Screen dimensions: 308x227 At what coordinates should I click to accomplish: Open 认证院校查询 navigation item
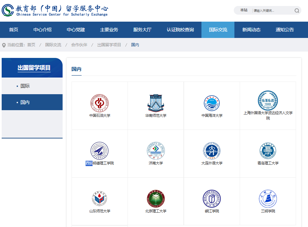pos(180,30)
